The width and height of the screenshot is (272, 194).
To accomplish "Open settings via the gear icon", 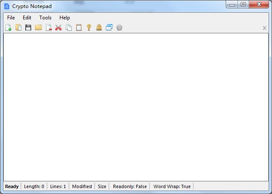I will (119, 28).
